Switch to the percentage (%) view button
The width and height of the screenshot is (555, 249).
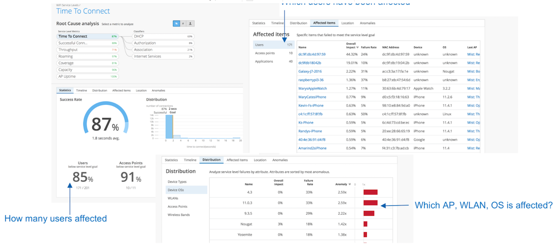click(176, 23)
